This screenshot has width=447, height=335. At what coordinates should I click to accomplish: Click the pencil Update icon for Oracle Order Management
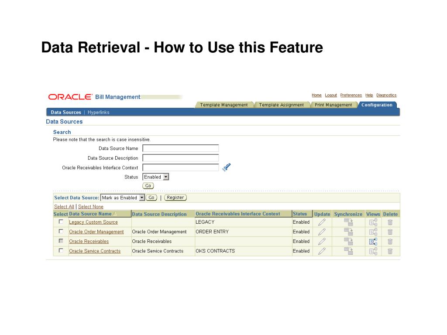click(322, 232)
